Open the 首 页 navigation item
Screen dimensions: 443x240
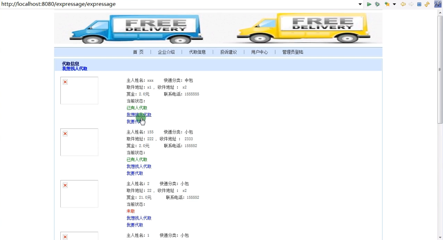click(138, 52)
